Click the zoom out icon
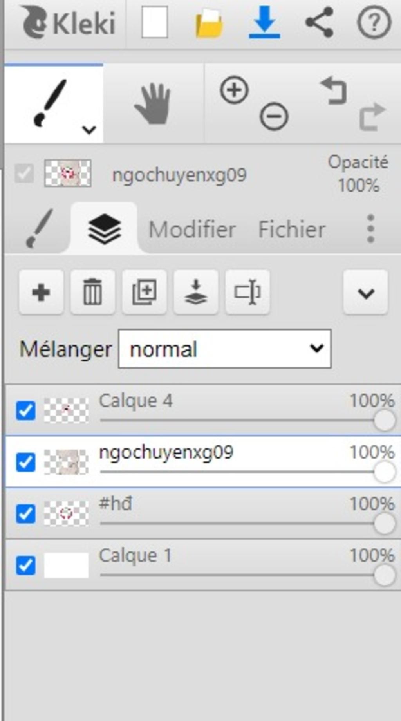 274,116
